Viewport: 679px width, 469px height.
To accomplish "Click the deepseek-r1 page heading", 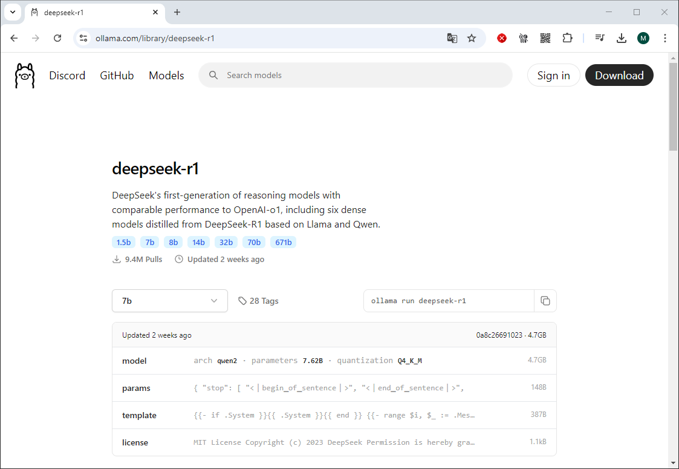I will pyautogui.click(x=155, y=169).
